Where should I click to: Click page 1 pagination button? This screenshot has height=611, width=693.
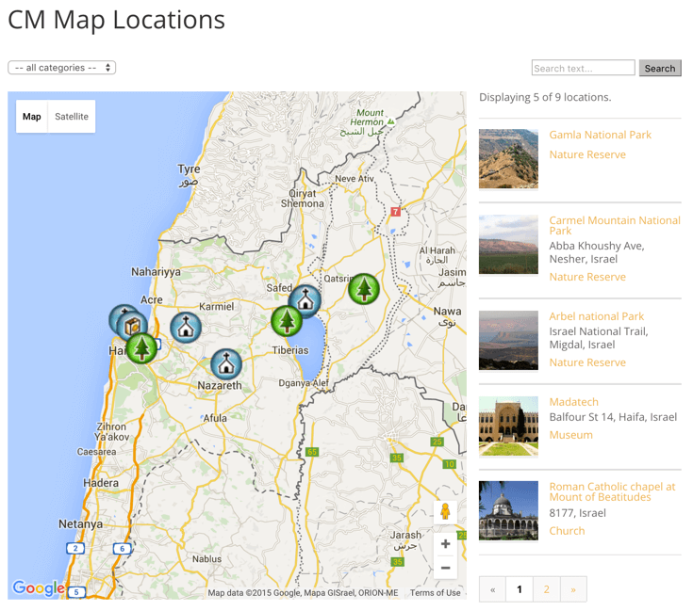coord(520,589)
